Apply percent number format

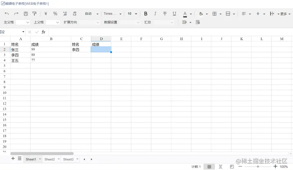point(55,13)
